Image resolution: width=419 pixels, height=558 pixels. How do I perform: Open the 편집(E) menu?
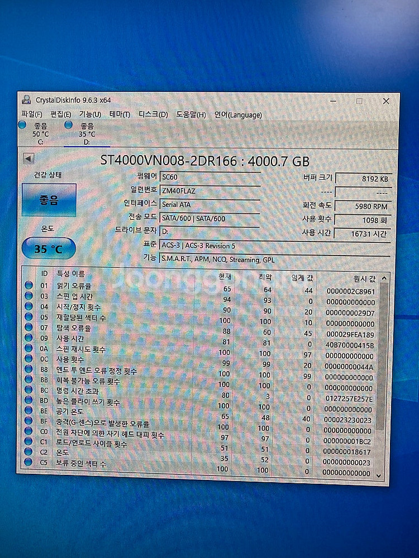[x=60, y=114]
